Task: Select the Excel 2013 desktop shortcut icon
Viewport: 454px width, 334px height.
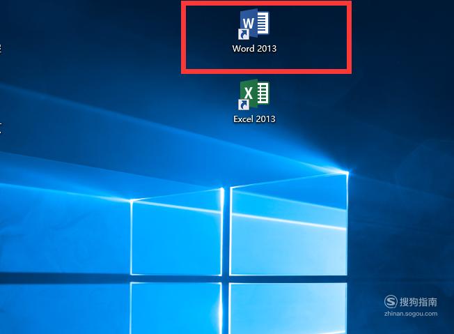Action: tap(254, 94)
